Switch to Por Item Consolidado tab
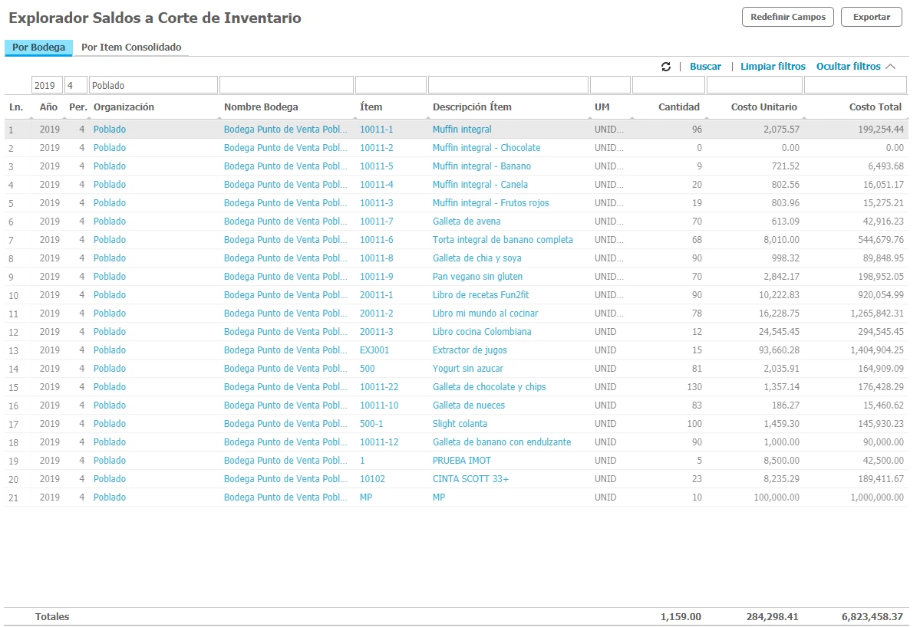Image resolution: width=920 pixels, height=627 pixels. [x=131, y=48]
